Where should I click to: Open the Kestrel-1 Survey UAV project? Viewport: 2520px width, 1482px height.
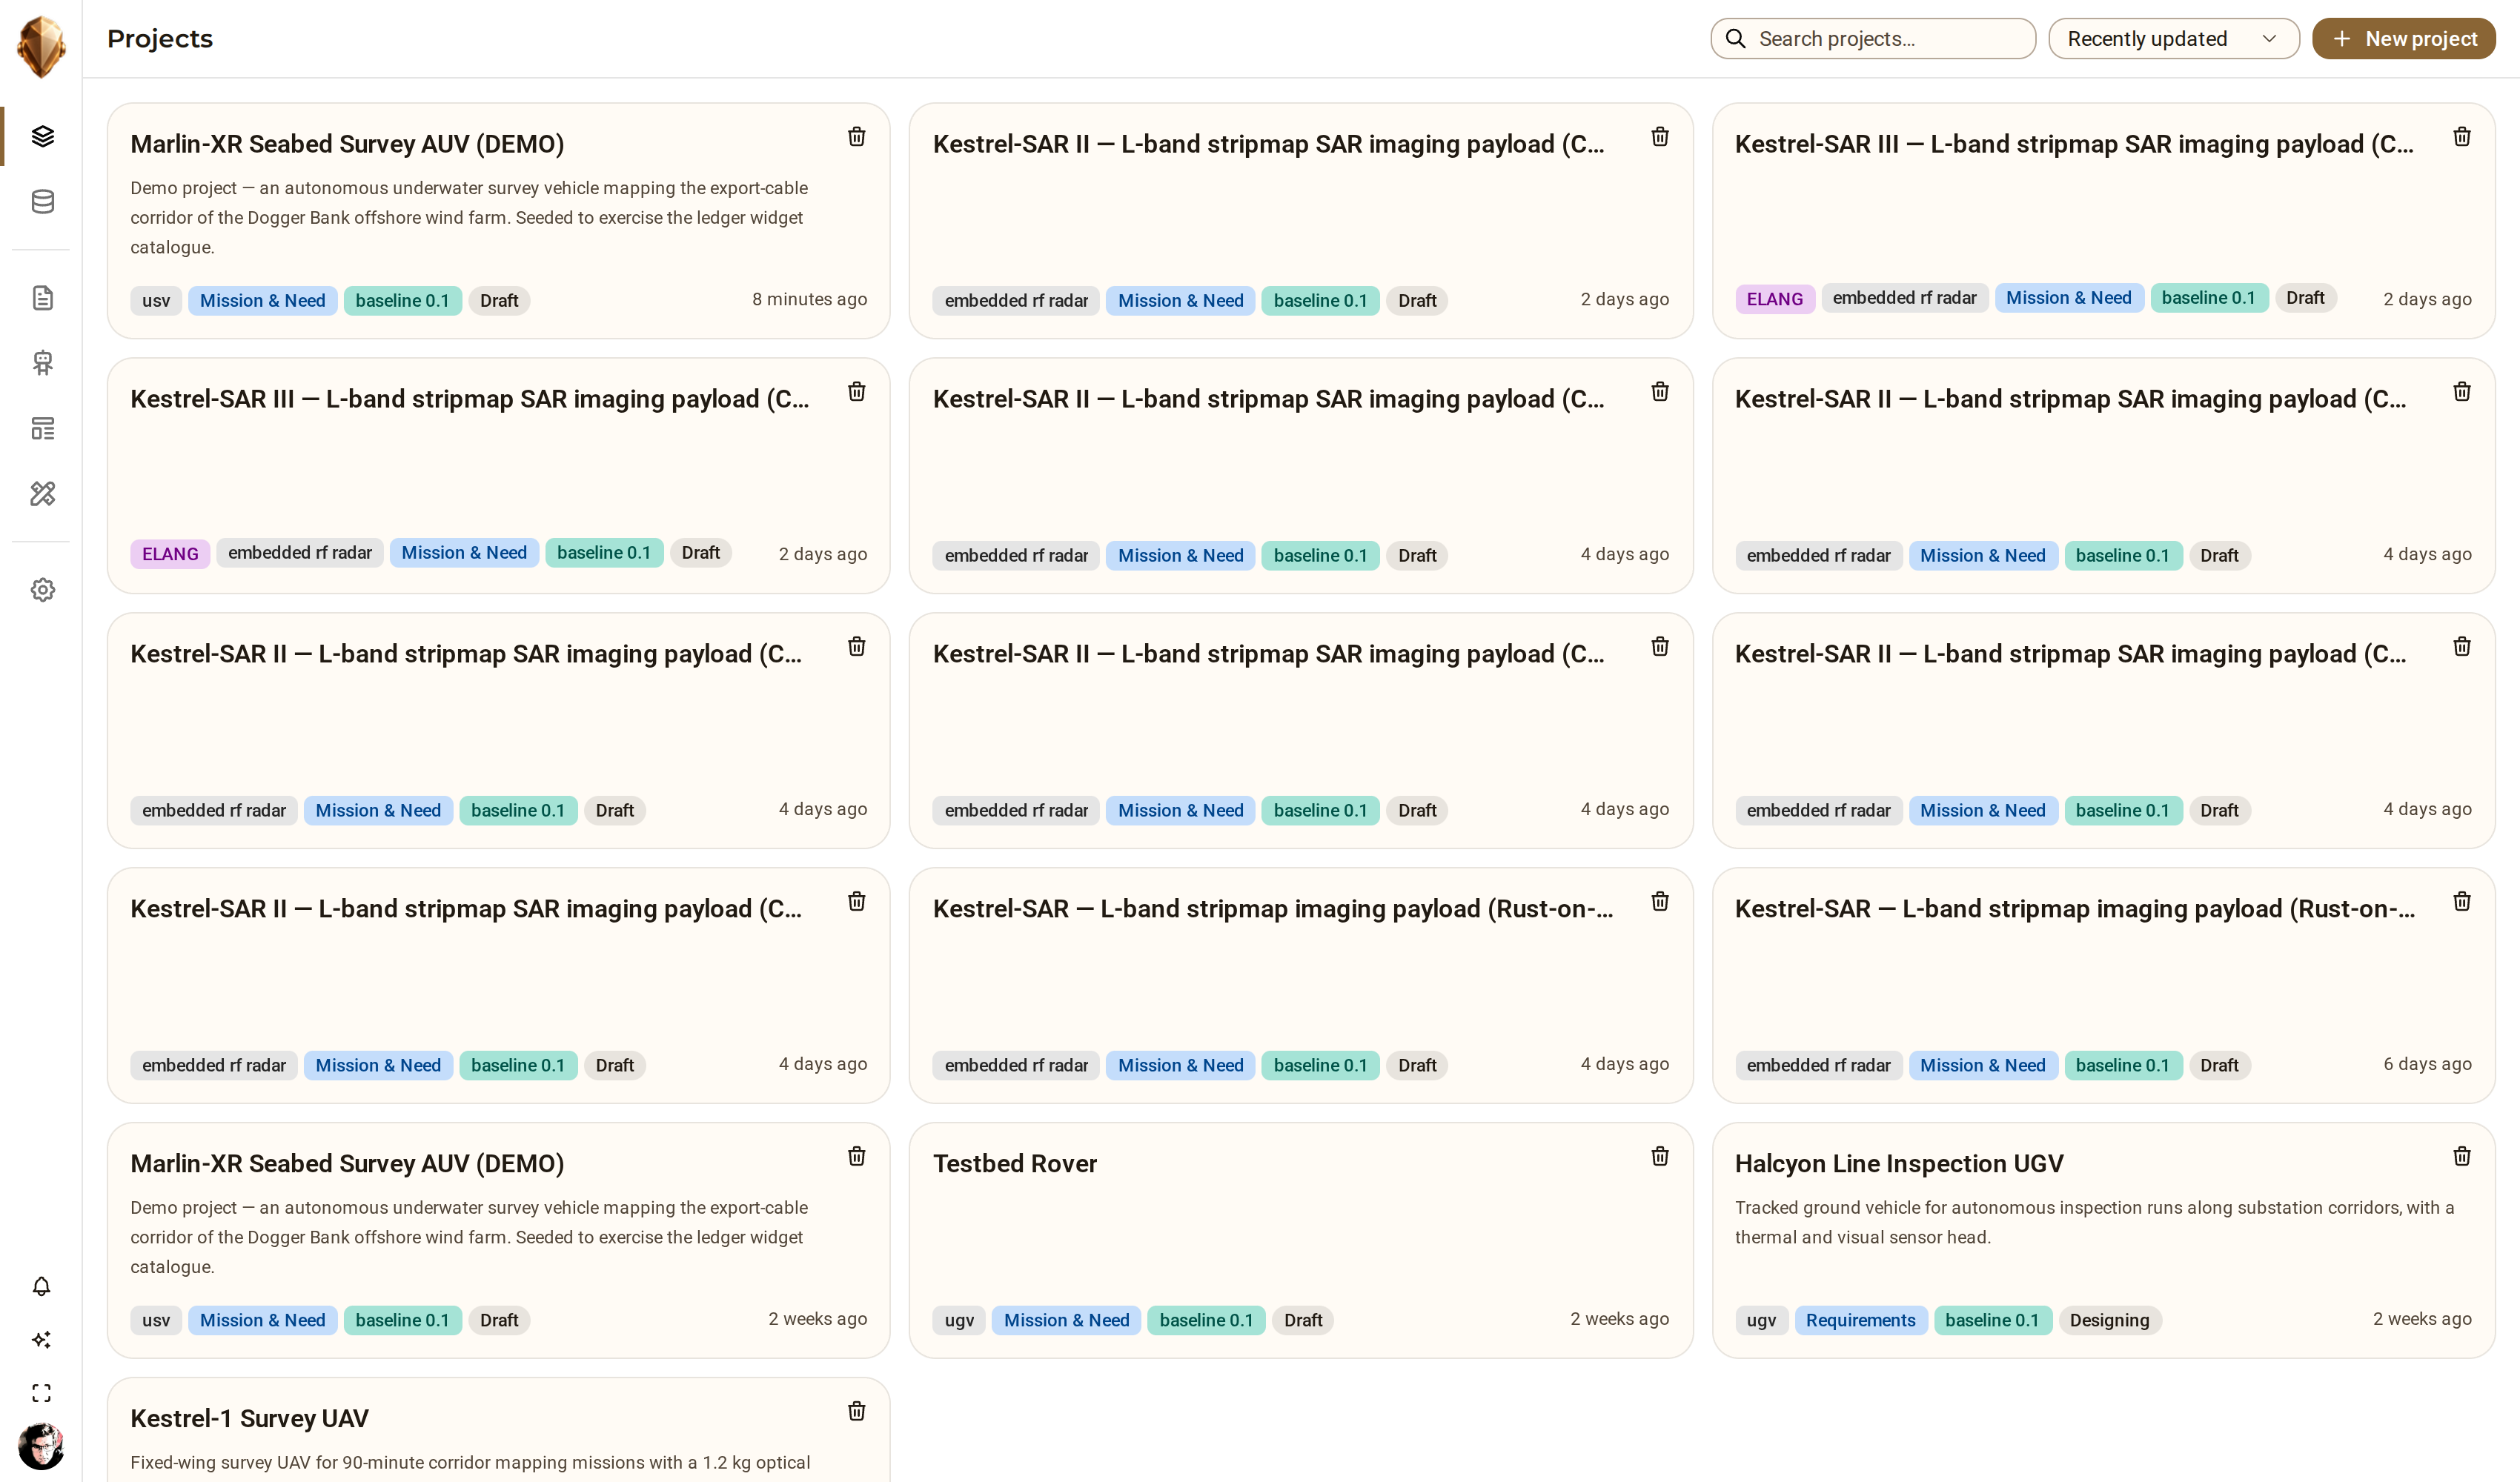coord(498,1430)
